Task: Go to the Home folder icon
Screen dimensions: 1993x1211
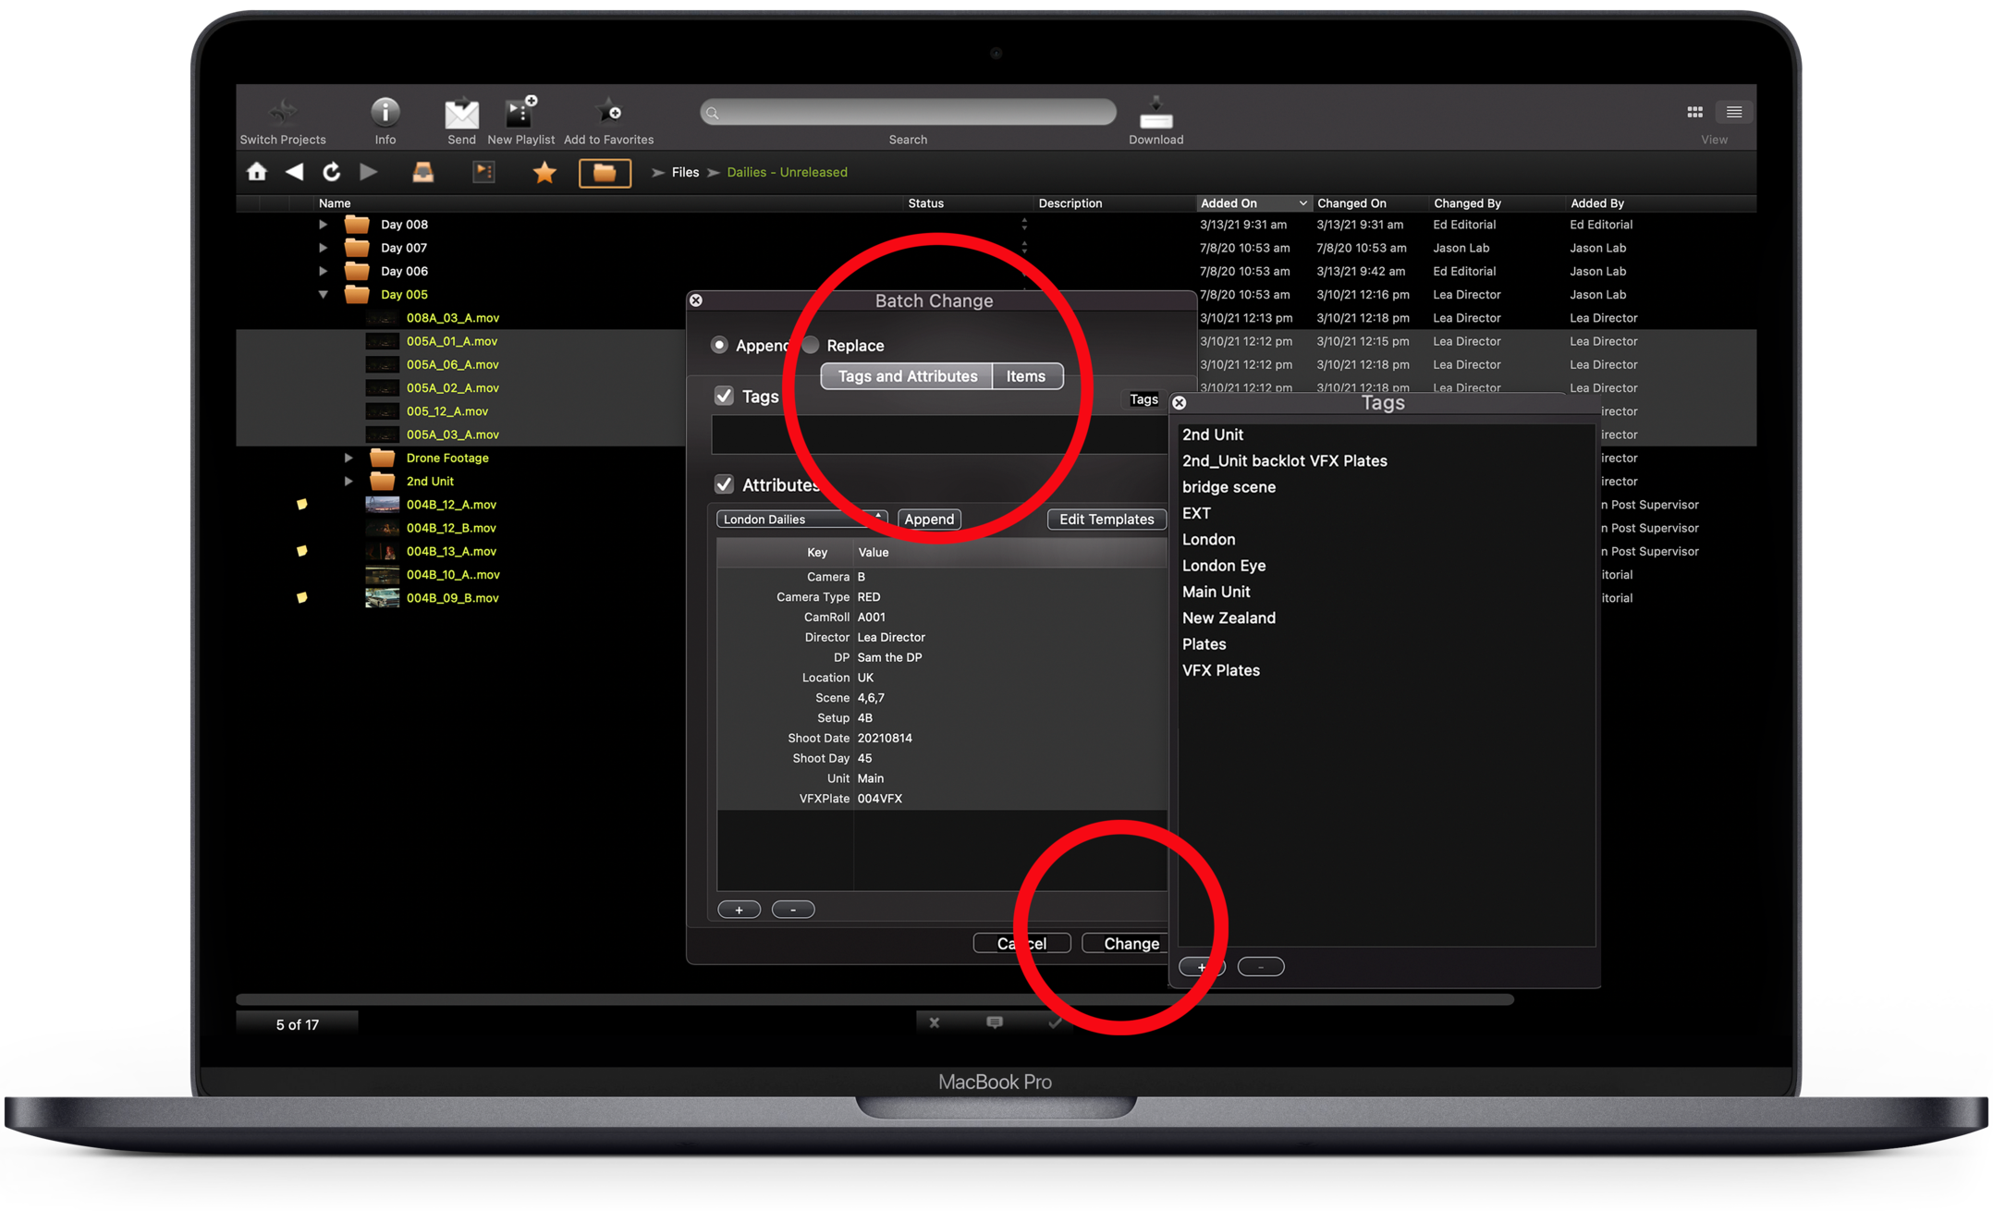Action: [x=257, y=172]
